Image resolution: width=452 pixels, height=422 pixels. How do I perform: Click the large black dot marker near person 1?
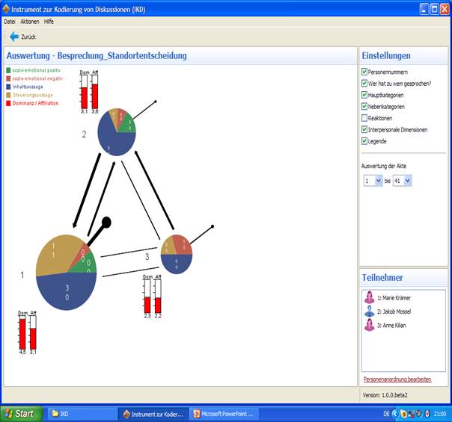tap(106, 223)
